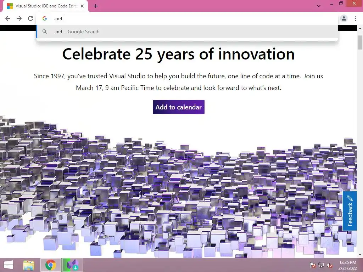
Task: Go back with the browser back arrow
Action: tap(8, 18)
